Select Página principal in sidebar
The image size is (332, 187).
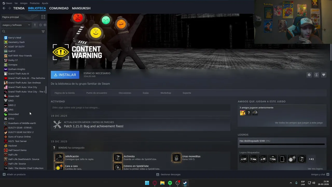20,17
